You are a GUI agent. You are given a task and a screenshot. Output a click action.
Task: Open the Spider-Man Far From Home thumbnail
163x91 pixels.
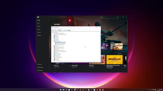(x=114, y=60)
